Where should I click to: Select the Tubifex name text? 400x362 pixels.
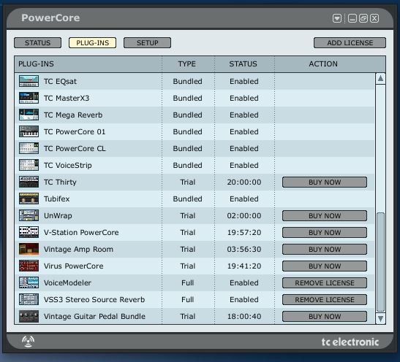56,199
